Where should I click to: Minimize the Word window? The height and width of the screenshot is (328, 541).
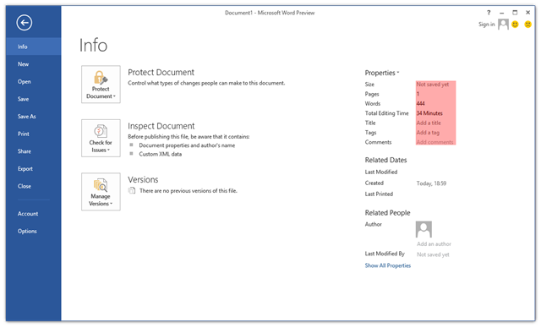(501, 13)
